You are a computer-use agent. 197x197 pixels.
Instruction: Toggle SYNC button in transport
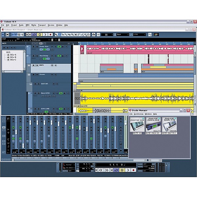click(x=140, y=171)
